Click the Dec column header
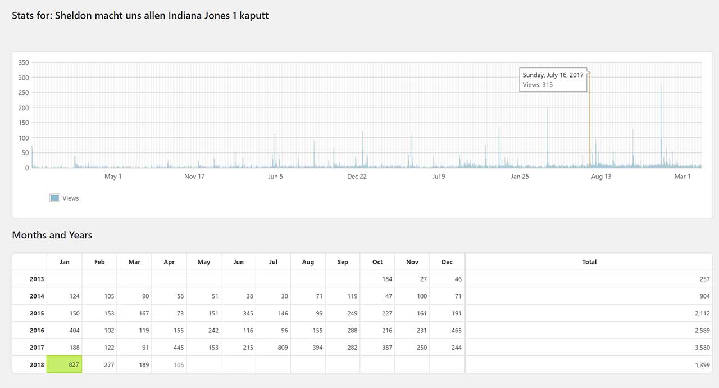Screen dimensions: 719x388 pos(447,262)
